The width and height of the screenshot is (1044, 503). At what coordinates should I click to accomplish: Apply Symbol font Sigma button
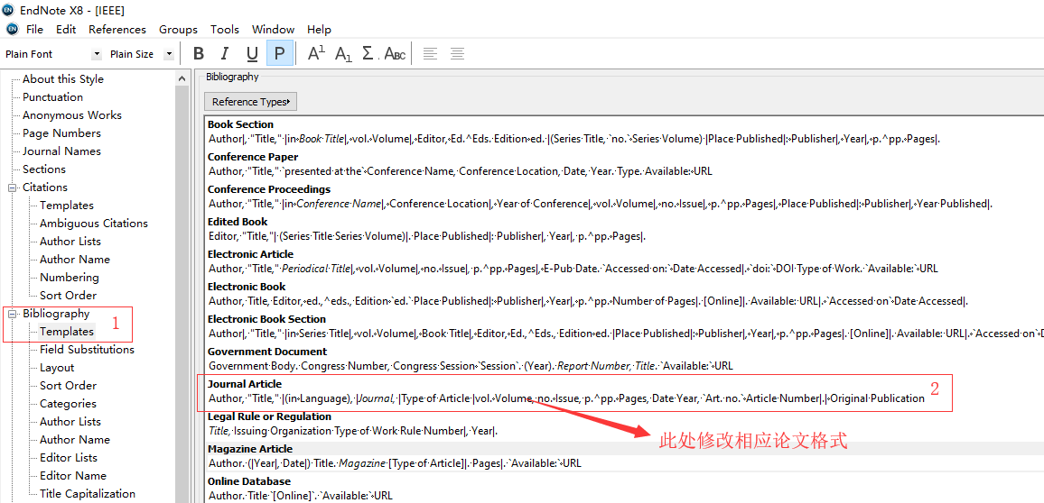369,53
